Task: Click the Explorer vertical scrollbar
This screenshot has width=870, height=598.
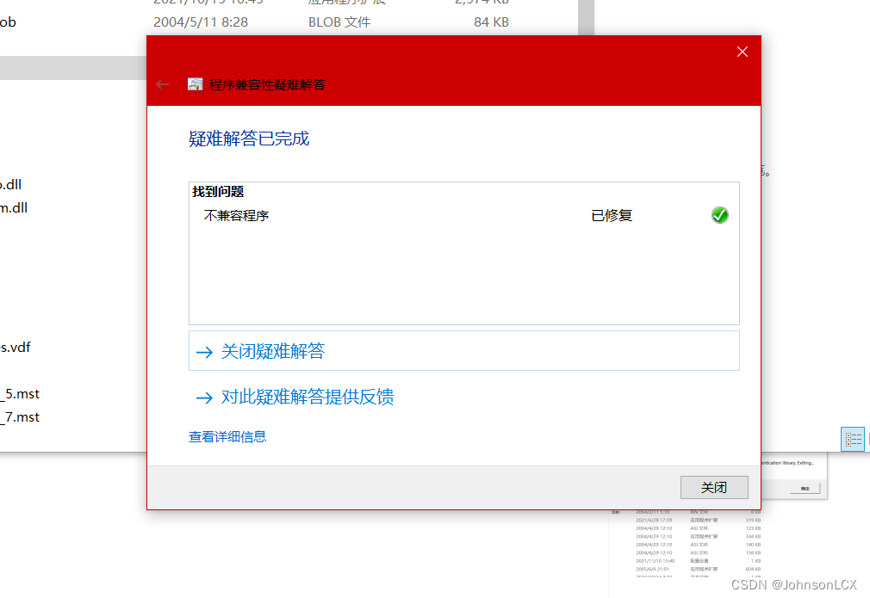Action: click(x=586, y=16)
